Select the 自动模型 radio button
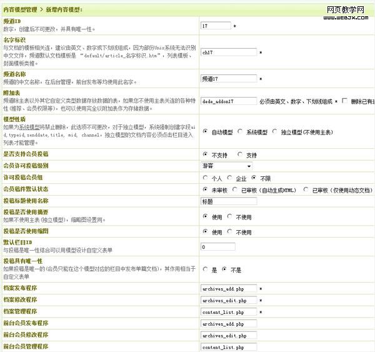This screenshot has width=375, height=352. pos(206,133)
